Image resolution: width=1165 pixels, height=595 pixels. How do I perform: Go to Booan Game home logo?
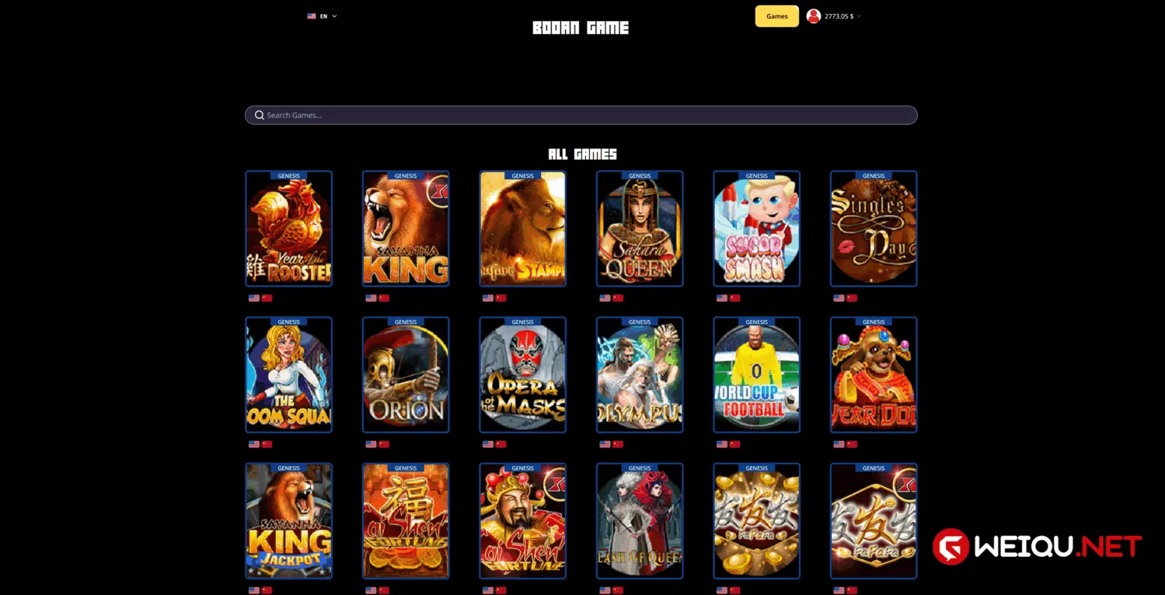581,28
